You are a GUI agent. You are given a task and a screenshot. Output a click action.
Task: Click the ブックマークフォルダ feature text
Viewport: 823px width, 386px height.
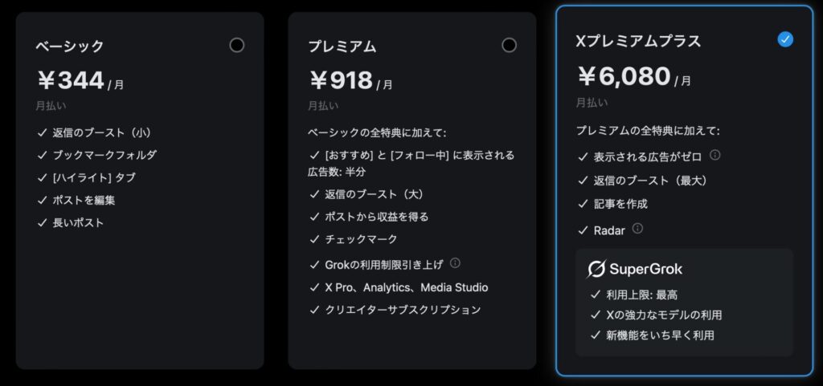point(104,155)
